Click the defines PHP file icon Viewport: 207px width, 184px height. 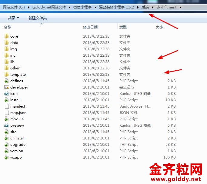[6, 81]
